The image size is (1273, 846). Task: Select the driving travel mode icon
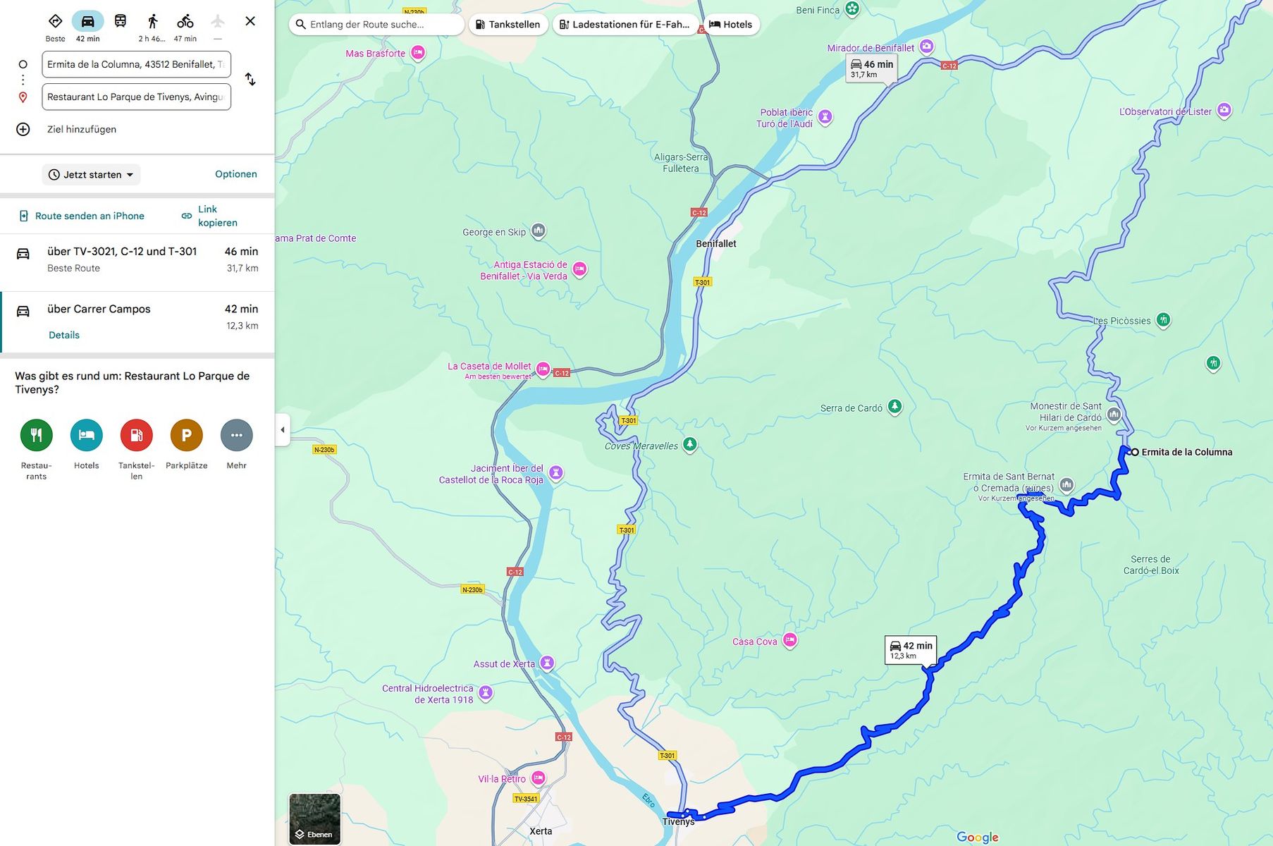tap(87, 21)
